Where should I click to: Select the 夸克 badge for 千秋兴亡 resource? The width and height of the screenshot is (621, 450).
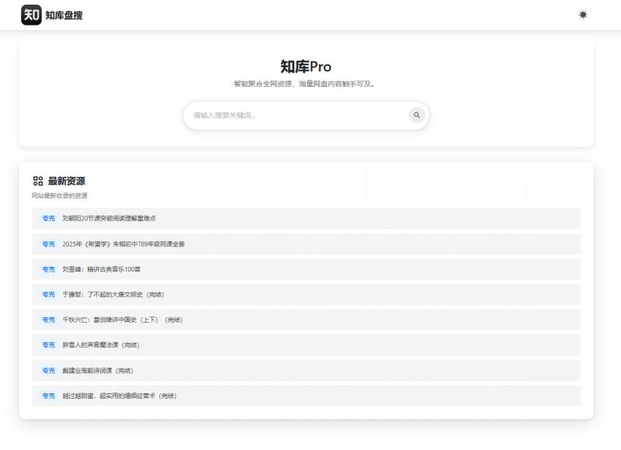tap(47, 320)
